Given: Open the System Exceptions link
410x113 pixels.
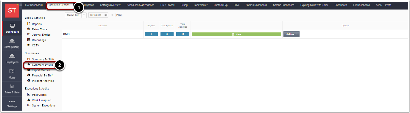Looking at the screenshot, I should 44,105.
